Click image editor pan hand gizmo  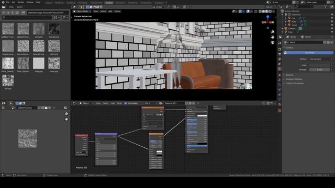66,119
